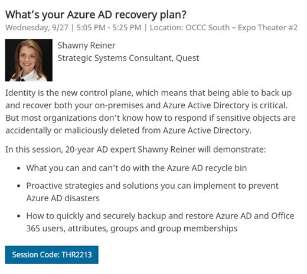
Task: Click the 'Identity is the new control plane' paragraph
Action: [x=151, y=112]
